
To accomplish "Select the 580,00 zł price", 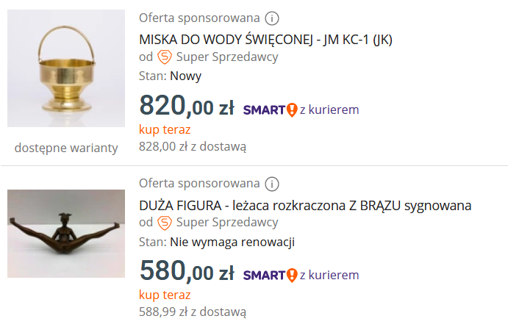I will pyautogui.click(x=187, y=271).
